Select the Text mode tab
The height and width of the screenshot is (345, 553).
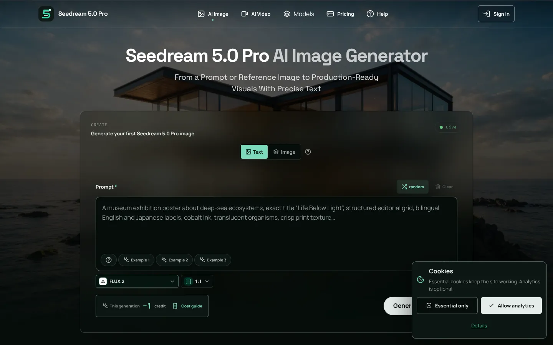click(254, 152)
